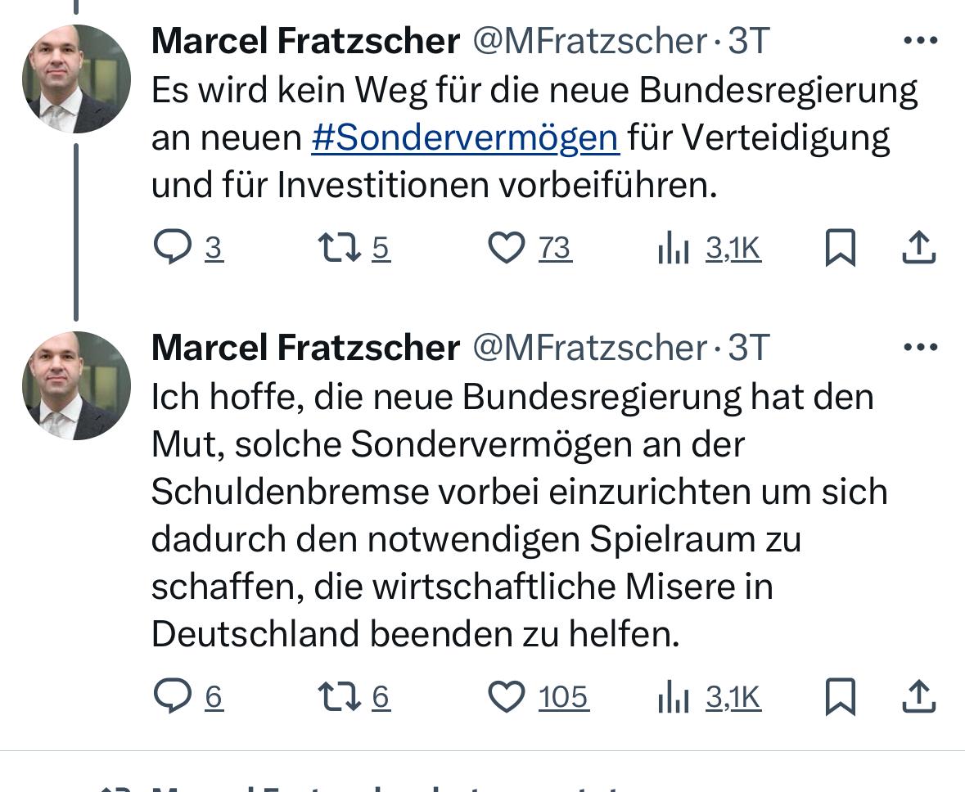Bookmark the Schuldenbremse tweet
The image size is (965, 792).
[841, 697]
